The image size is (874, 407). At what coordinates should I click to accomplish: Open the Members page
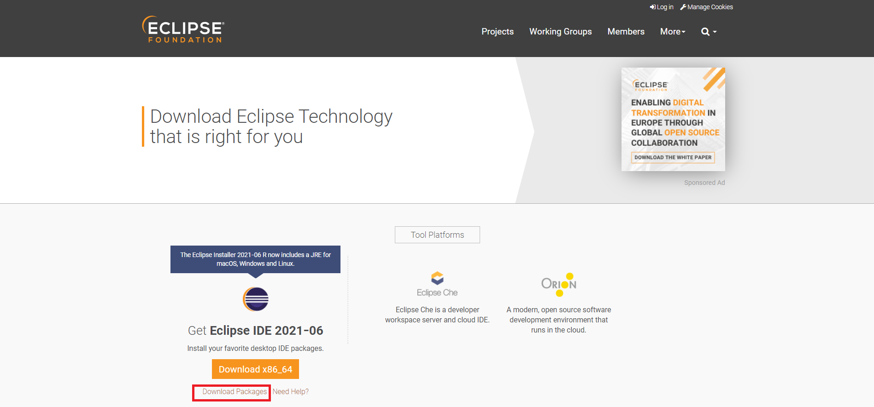coord(626,32)
